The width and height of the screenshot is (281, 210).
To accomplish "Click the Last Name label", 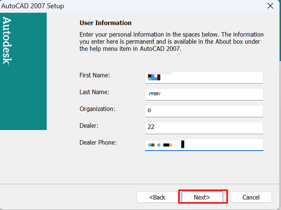I will (94, 92).
